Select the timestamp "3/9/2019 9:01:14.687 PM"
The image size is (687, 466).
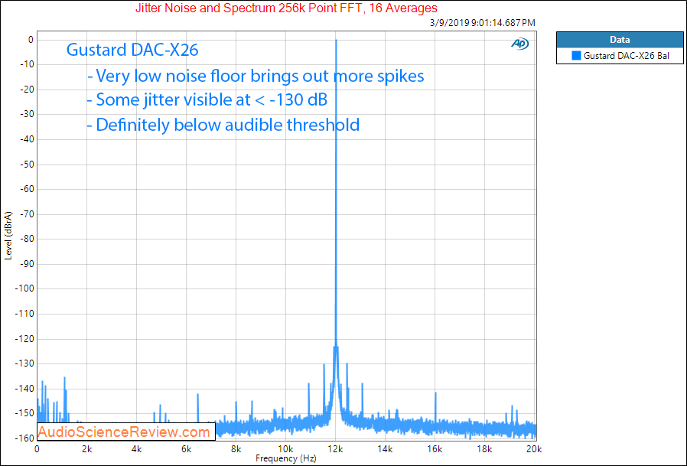pyautogui.click(x=483, y=23)
